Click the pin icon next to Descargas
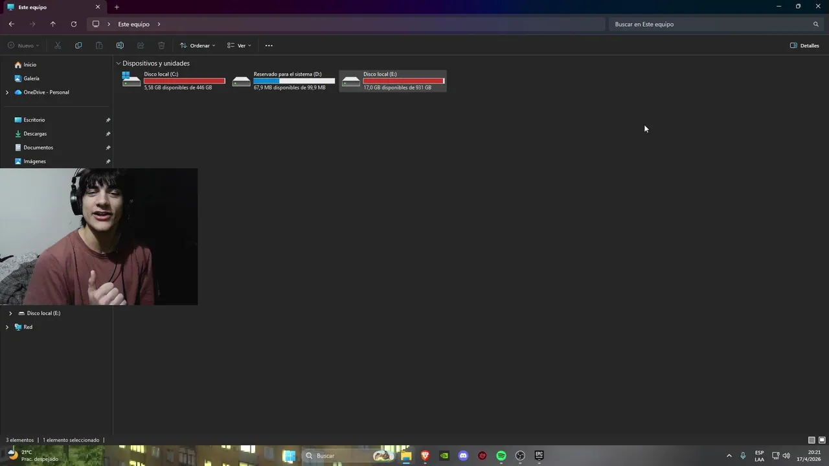 pos(108,134)
